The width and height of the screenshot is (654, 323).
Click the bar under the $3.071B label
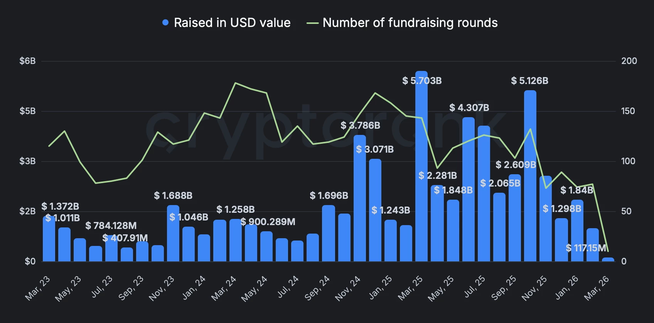pyautogui.click(x=375, y=210)
